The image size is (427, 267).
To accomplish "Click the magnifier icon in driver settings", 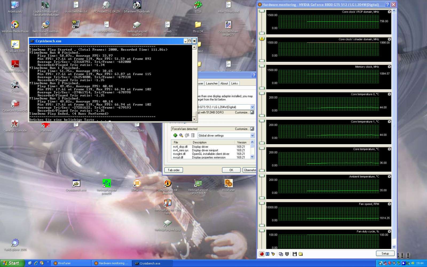I will pyautogui.click(x=181, y=135).
